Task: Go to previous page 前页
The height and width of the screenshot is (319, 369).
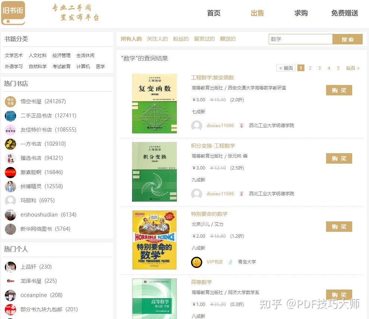Action: (x=286, y=68)
